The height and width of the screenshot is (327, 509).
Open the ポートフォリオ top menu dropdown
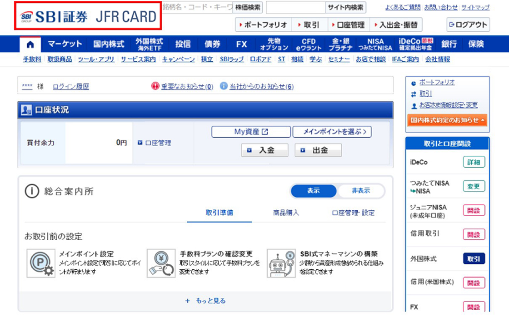263,25
